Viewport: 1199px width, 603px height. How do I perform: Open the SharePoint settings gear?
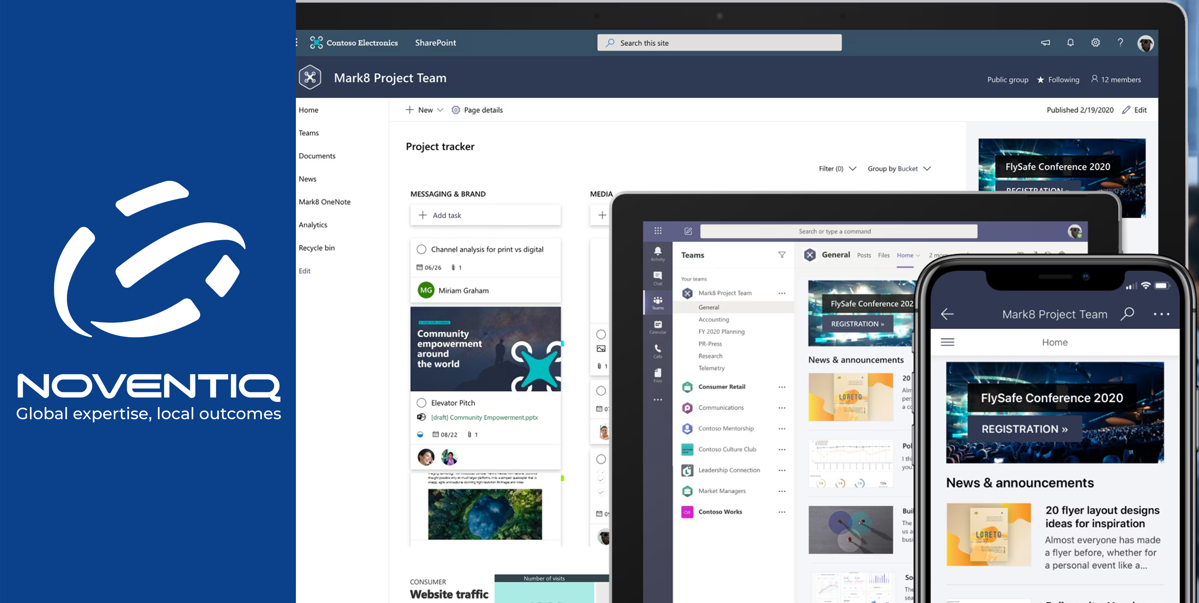pos(1096,43)
